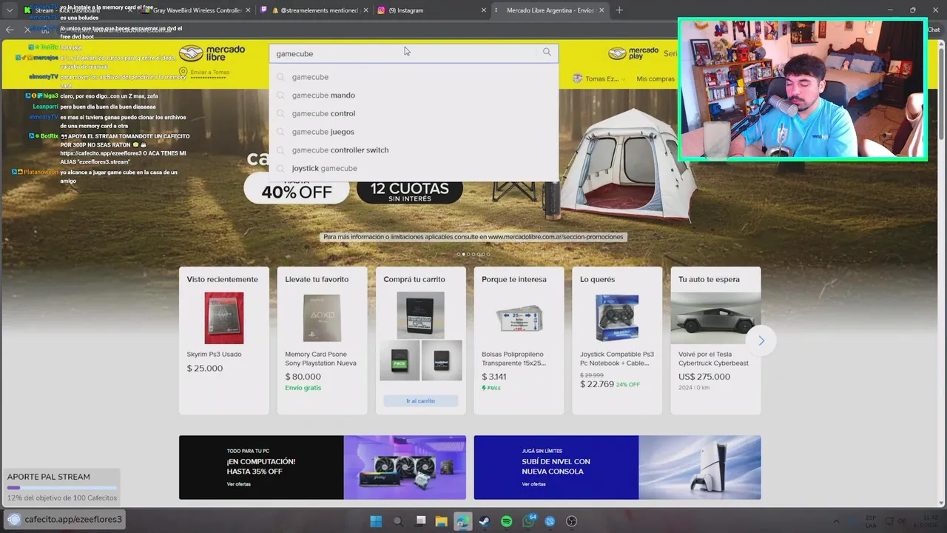Viewport: 947px width, 533px height.
Task: Close the Gray WaveBird Wireless Controller tab
Action: [248, 10]
